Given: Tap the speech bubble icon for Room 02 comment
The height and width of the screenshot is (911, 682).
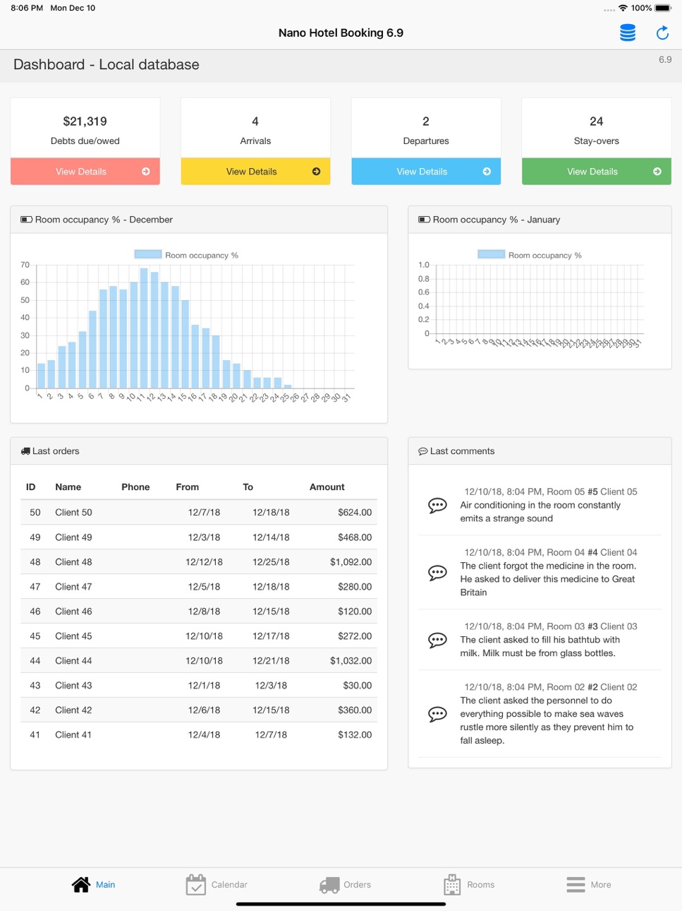Looking at the screenshot, I should [437, 714].
